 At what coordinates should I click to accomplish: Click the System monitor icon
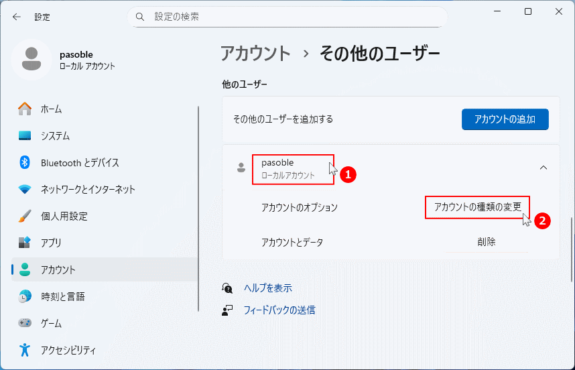(x=25, y=135)
